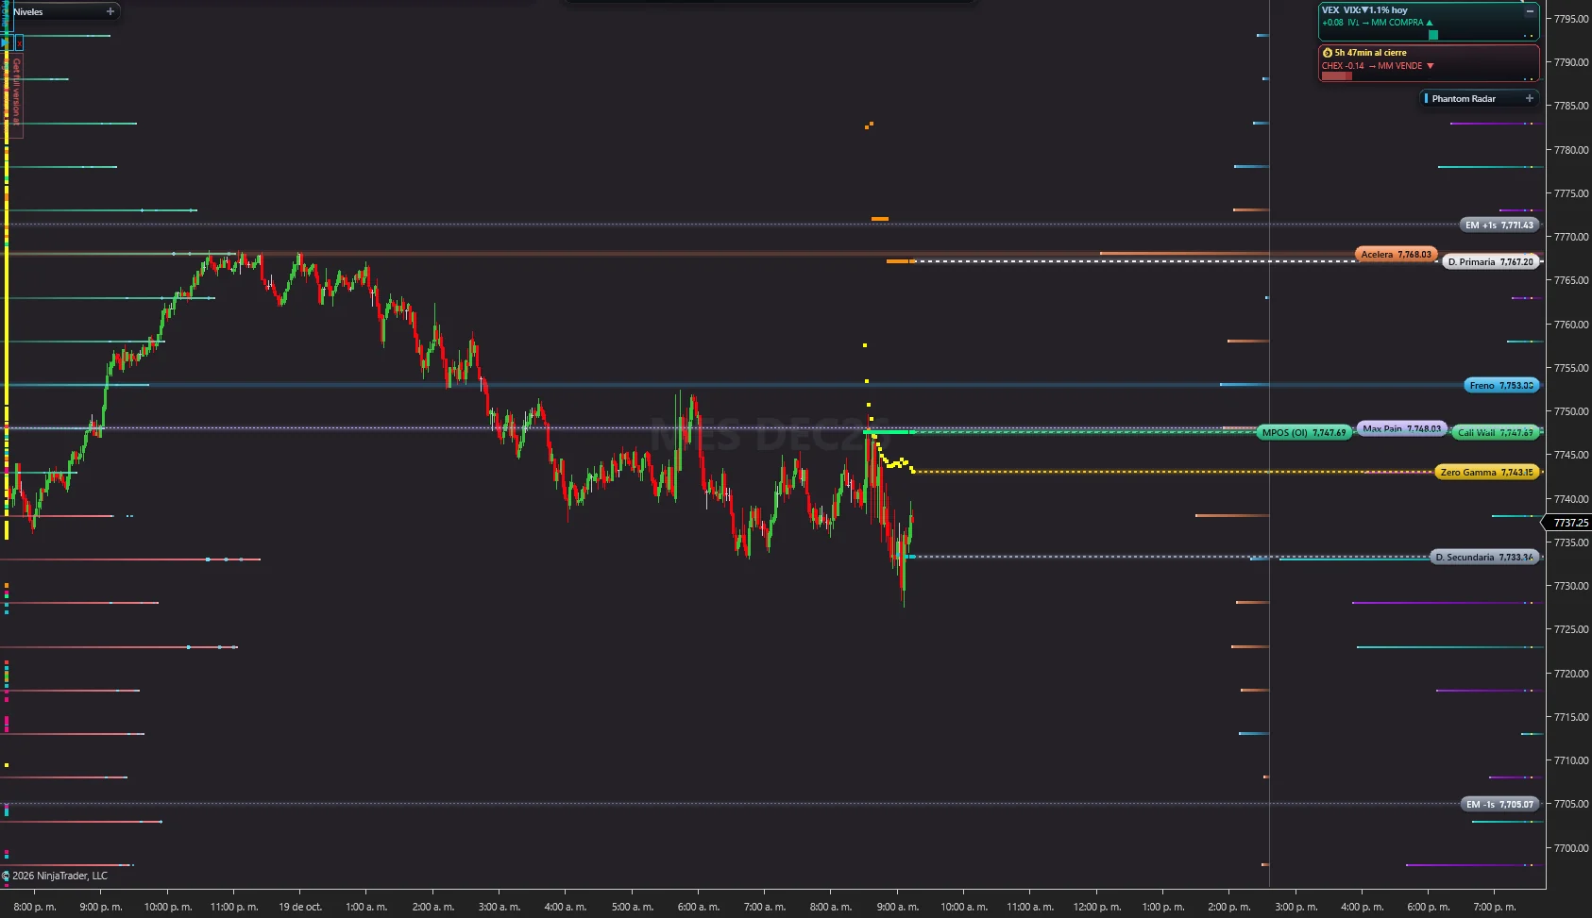1592x918 pixels.
Task: Click the Max Pain level label
Action: pyautogui.click(x=1401, y=428)
